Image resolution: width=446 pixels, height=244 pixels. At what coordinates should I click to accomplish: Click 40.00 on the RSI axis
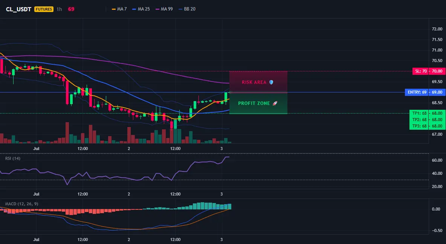click(x=437, y=173)
